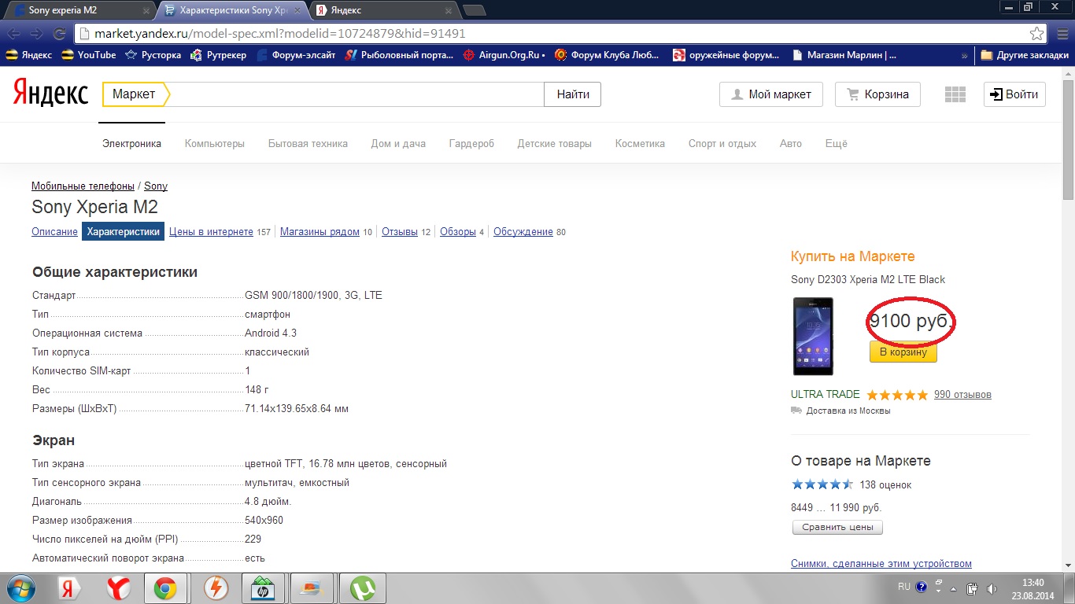Image resolution: width=1075 pixels, height=604 pixels.
Task: Open the Бытовая техника category
Action: tap(308, 144)
